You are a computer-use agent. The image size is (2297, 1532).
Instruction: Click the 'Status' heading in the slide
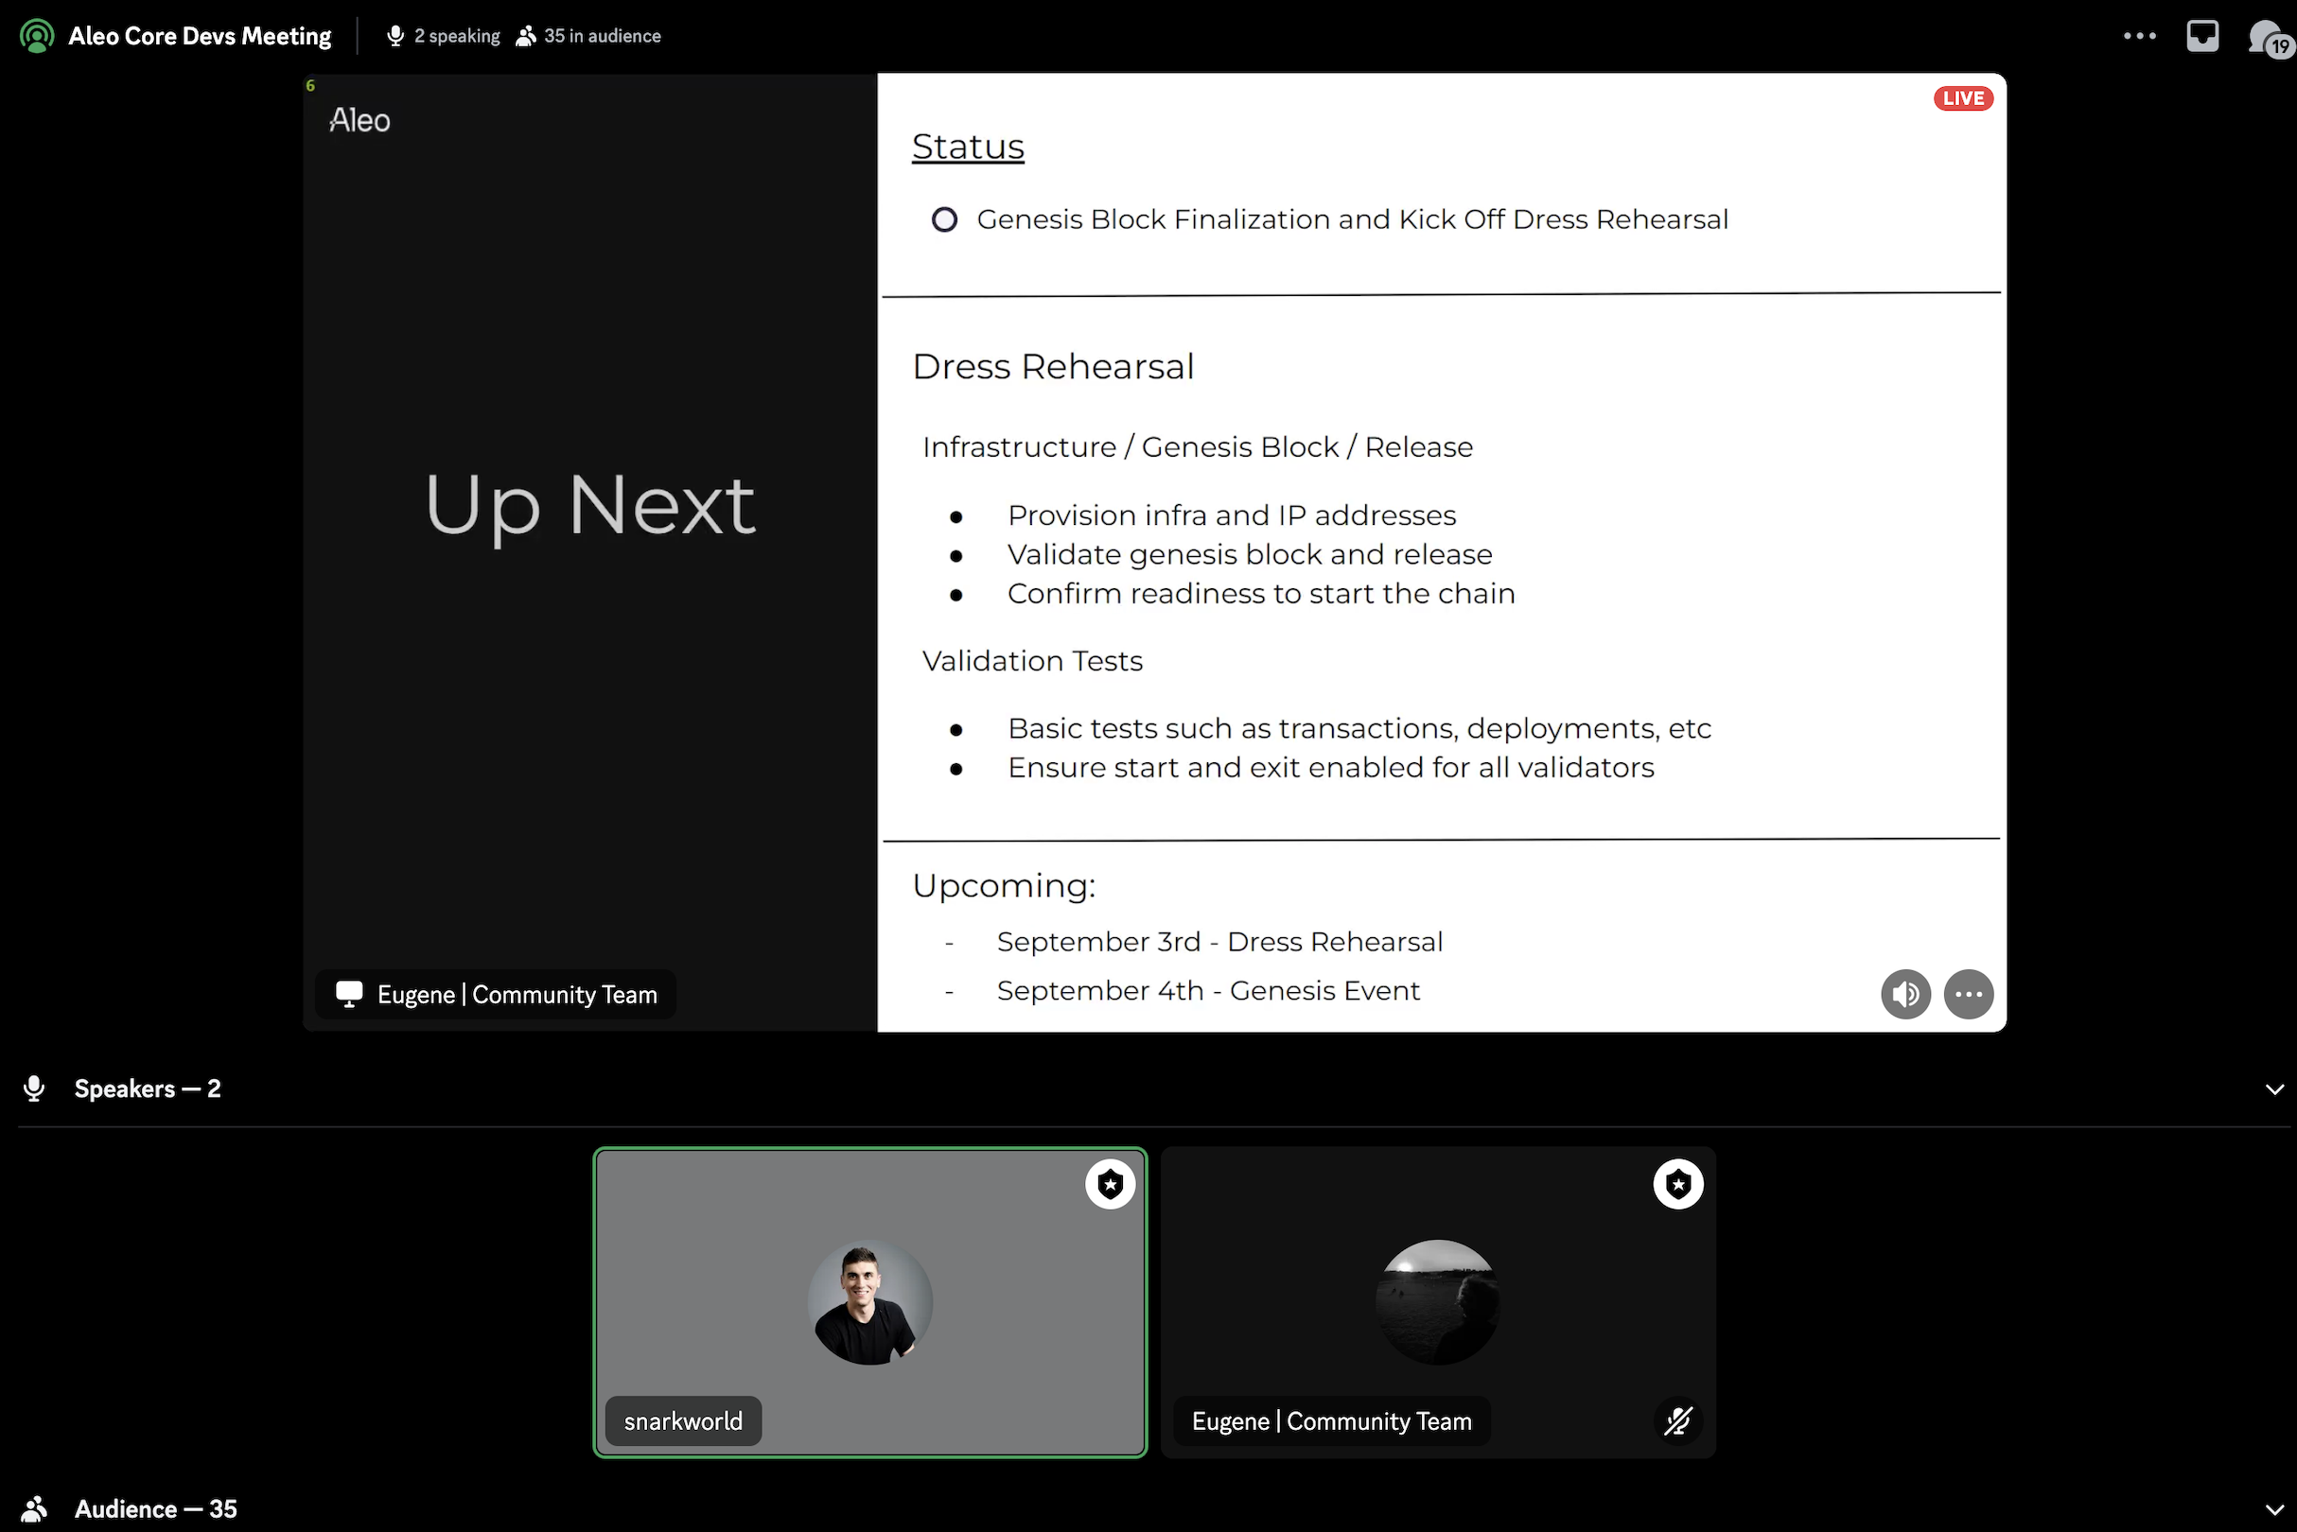click(968, 147)
